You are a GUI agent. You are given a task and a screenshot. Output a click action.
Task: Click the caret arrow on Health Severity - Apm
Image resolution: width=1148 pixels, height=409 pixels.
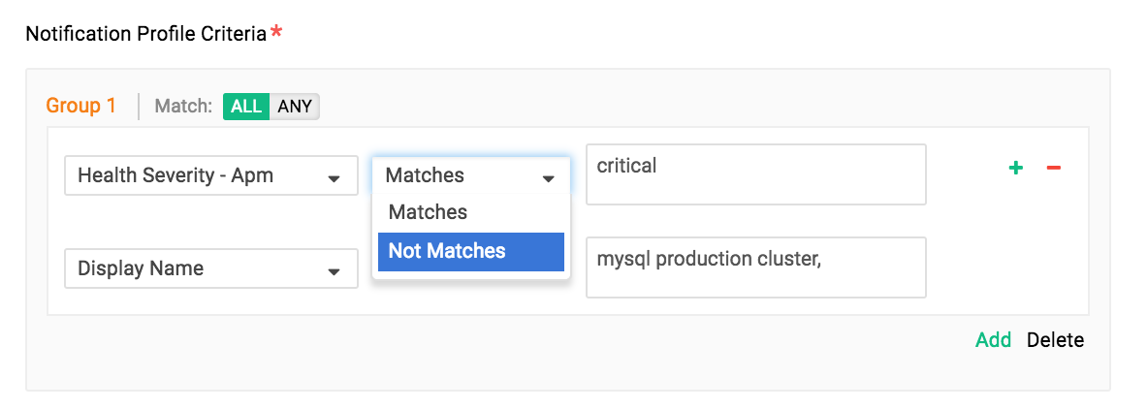pos(334,178)
